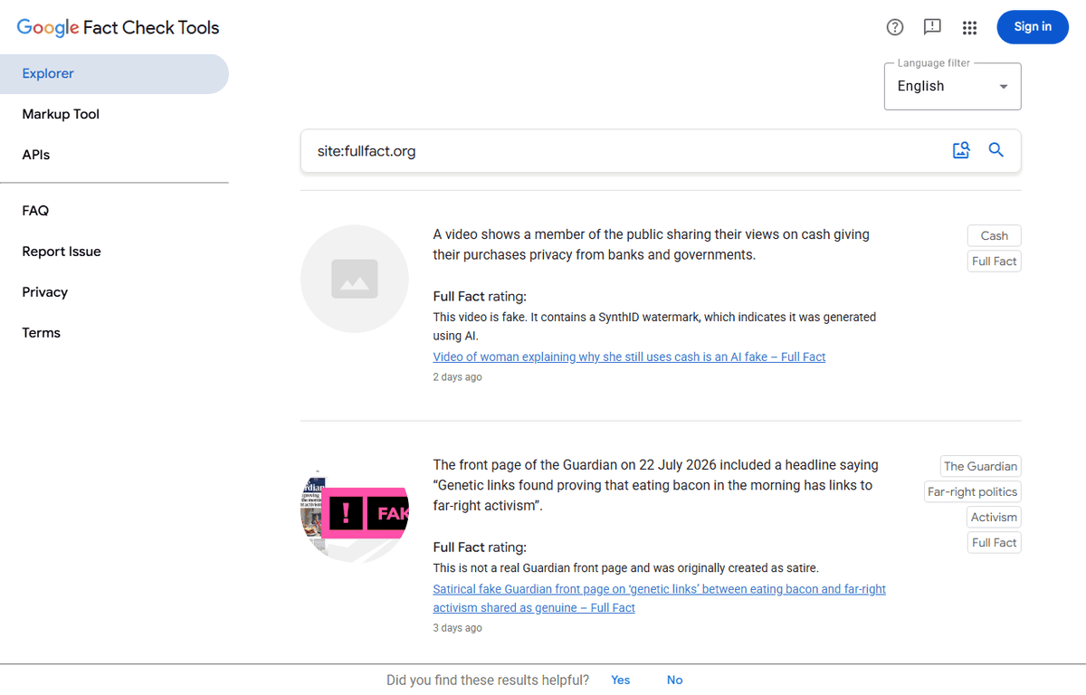
Task: Answer Yes to results helpful question
Action: pyautogui.click(x=620, y=680)
